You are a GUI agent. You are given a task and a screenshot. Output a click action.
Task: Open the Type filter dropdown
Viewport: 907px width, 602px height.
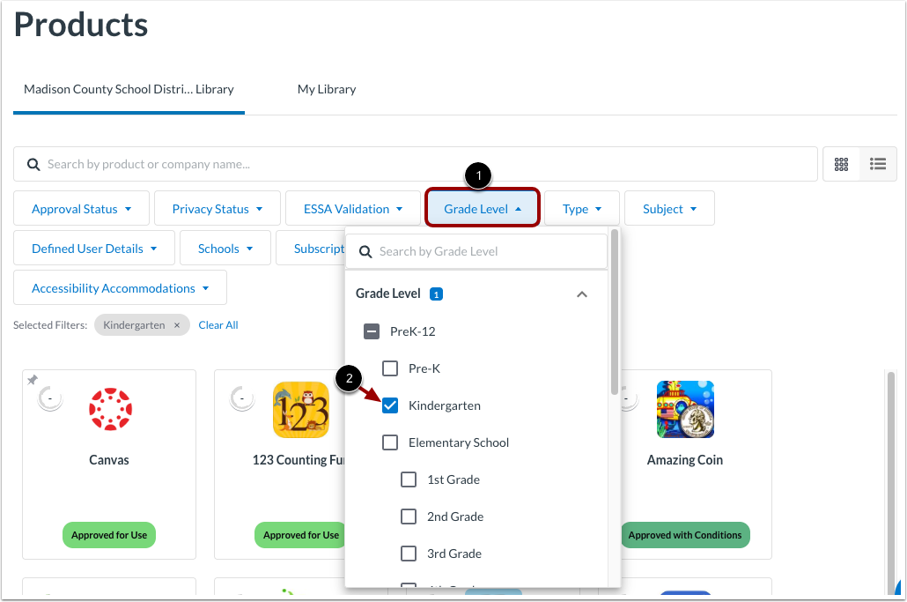[582, 208]
